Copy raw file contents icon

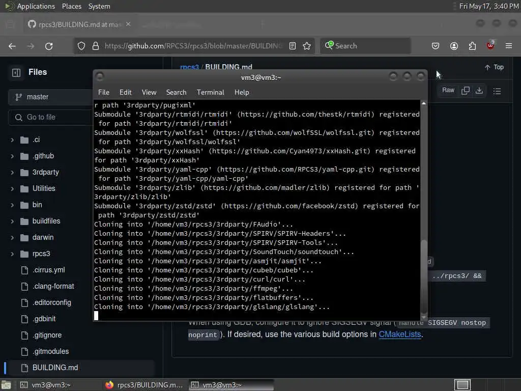[466, 91]
